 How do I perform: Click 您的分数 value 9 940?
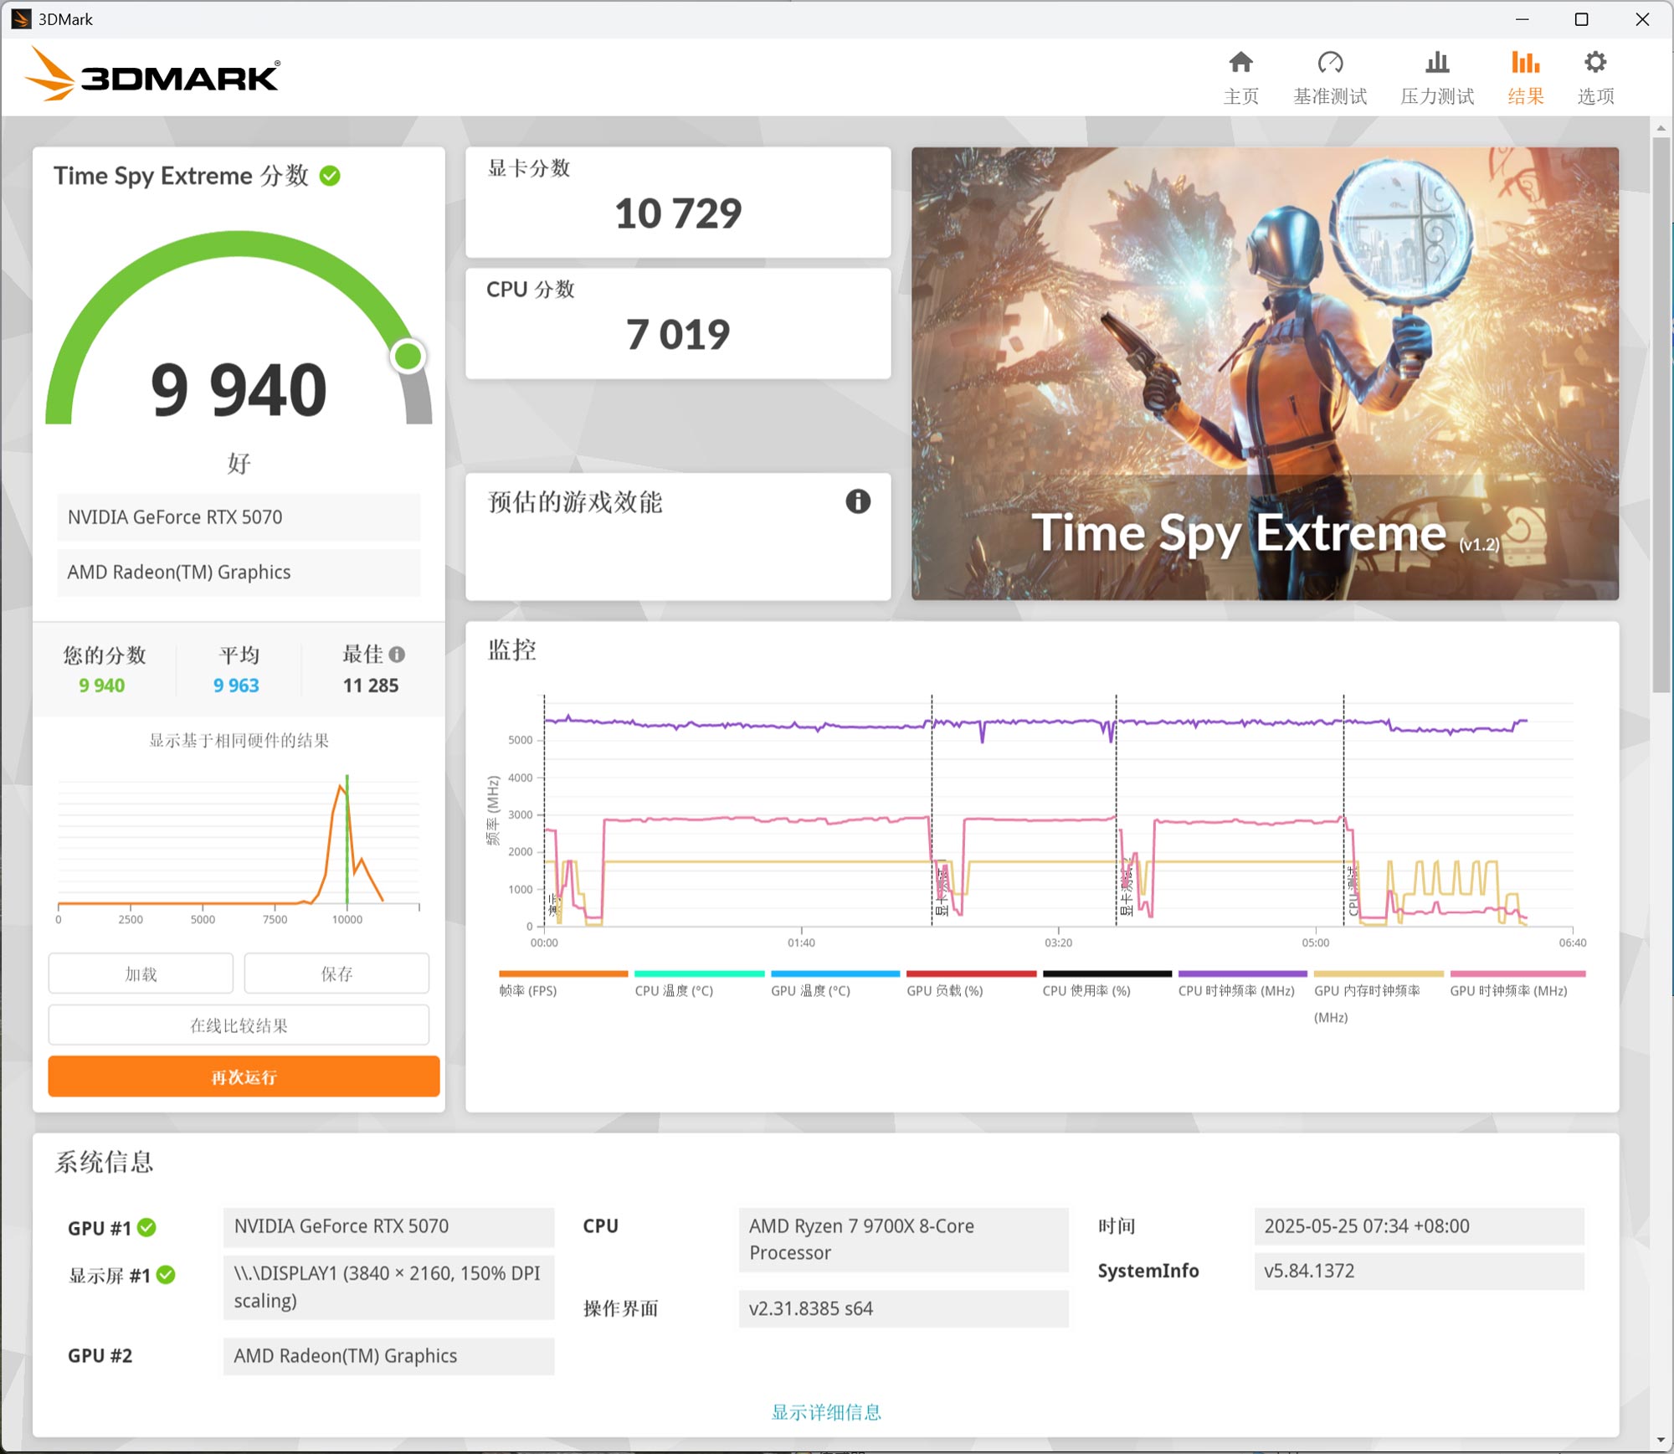101,686
